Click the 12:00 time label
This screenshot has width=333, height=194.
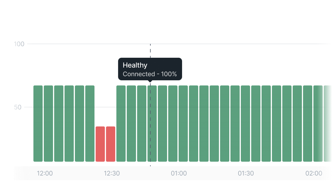coord(45,174)
